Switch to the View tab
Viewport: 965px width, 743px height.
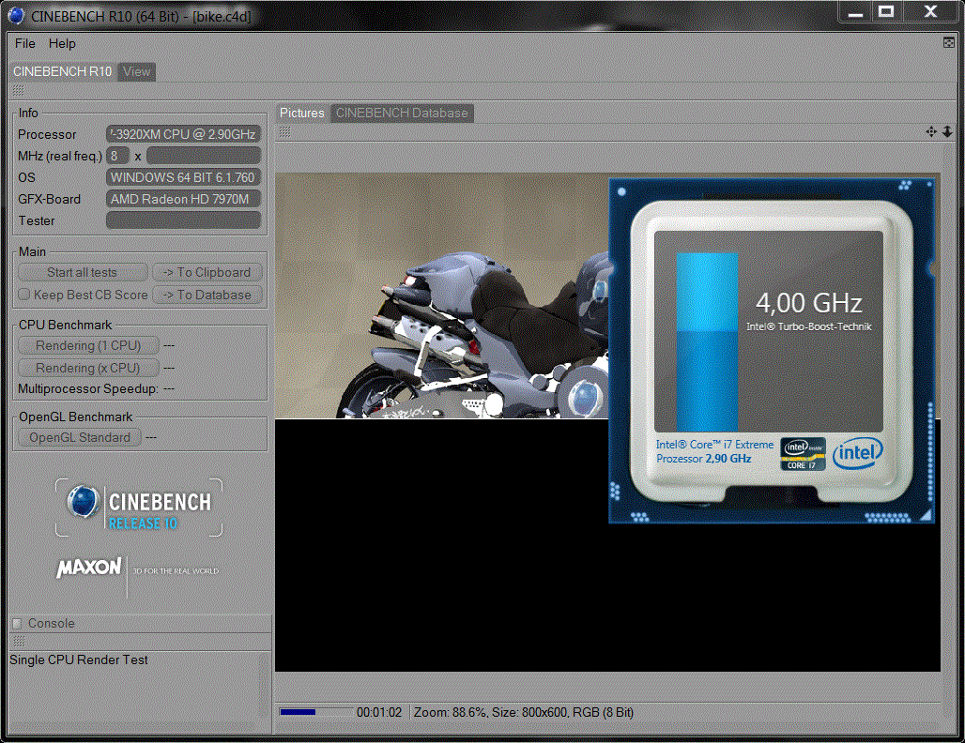point(136,72)
